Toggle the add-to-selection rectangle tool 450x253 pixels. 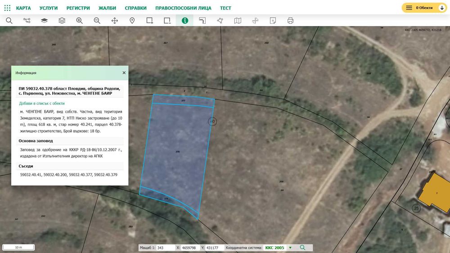149,21
